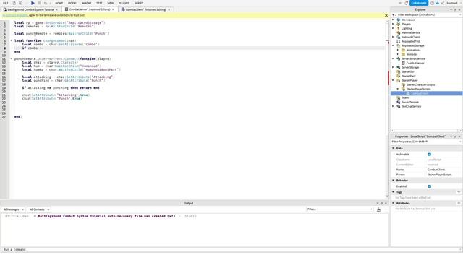Expand the Players tree node

pos(393,24)
